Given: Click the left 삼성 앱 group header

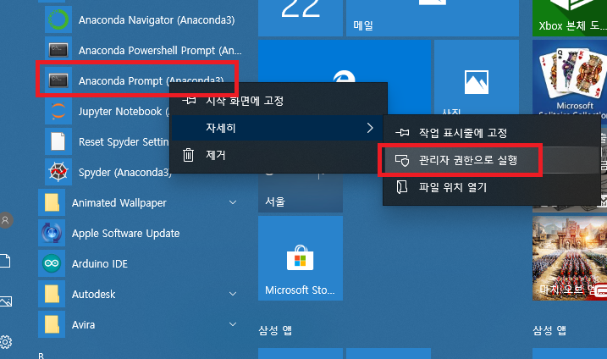Looking at the screenshot, I should tap(275, 330).
